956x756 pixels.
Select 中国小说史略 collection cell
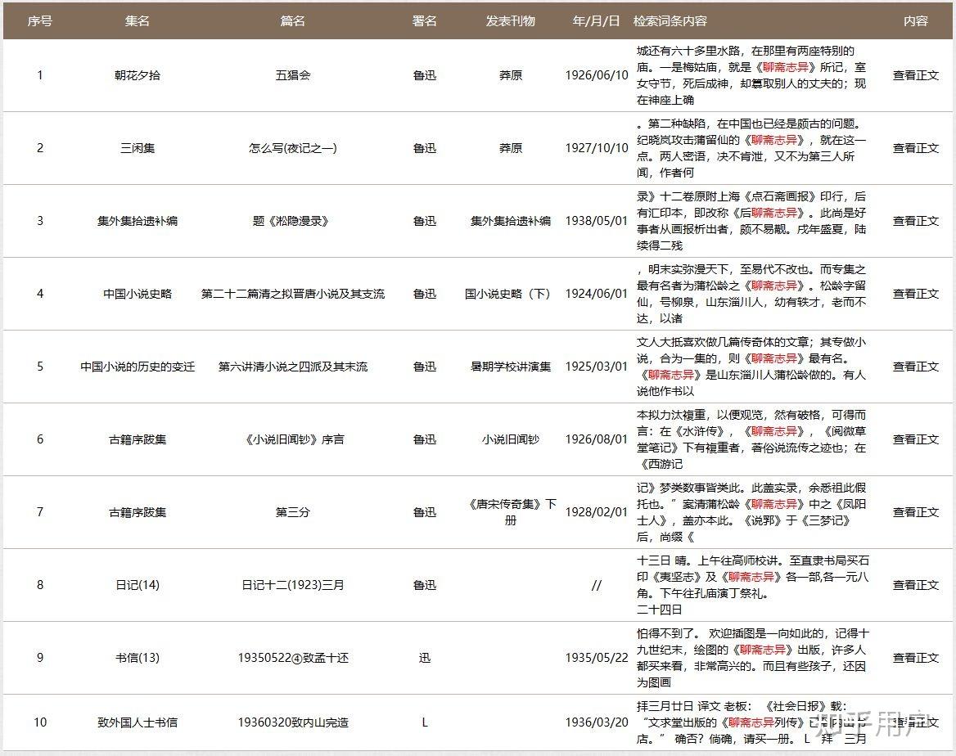click(x=138, y=294)
